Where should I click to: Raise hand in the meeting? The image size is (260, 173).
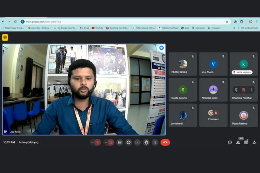click(x=146, y=142)
